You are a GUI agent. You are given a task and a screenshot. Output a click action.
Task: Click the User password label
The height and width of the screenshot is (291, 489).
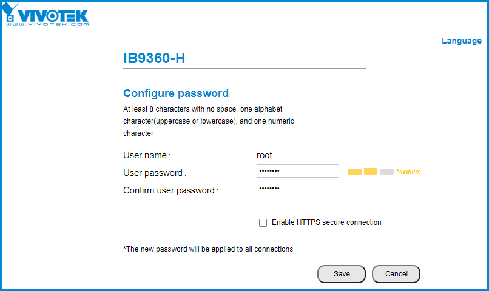(x=154, y=173)
